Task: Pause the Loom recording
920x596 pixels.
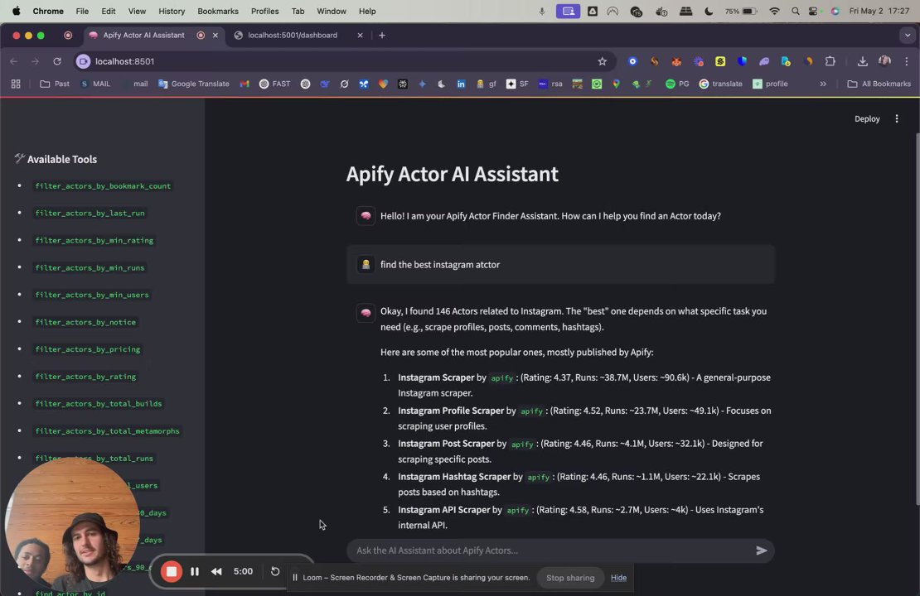Action: pyautogui.click(x=195, y=571)
